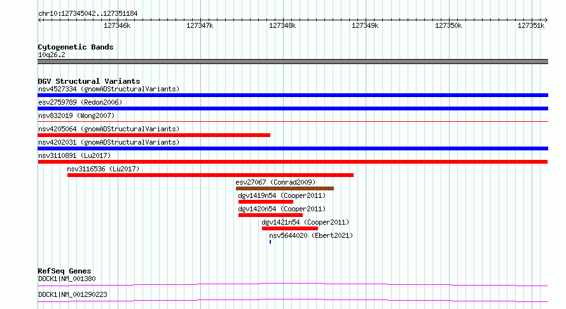Image resolution: width=566 pixels, height=309 pixels.
Task: Select the red bar under nsv3110891
Action: (x=293, y=162)
